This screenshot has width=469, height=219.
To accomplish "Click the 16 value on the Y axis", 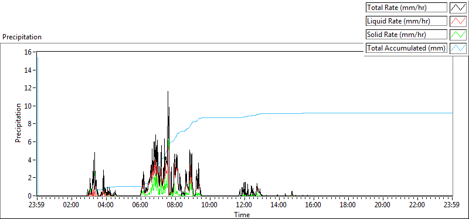I will [28, 52].
